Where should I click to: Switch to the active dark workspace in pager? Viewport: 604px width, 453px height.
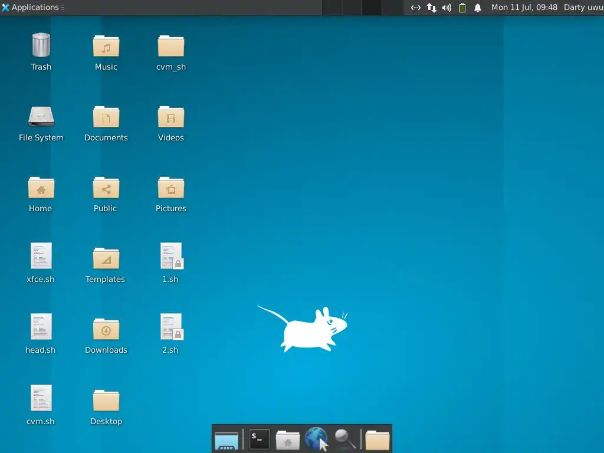point(372,7)
